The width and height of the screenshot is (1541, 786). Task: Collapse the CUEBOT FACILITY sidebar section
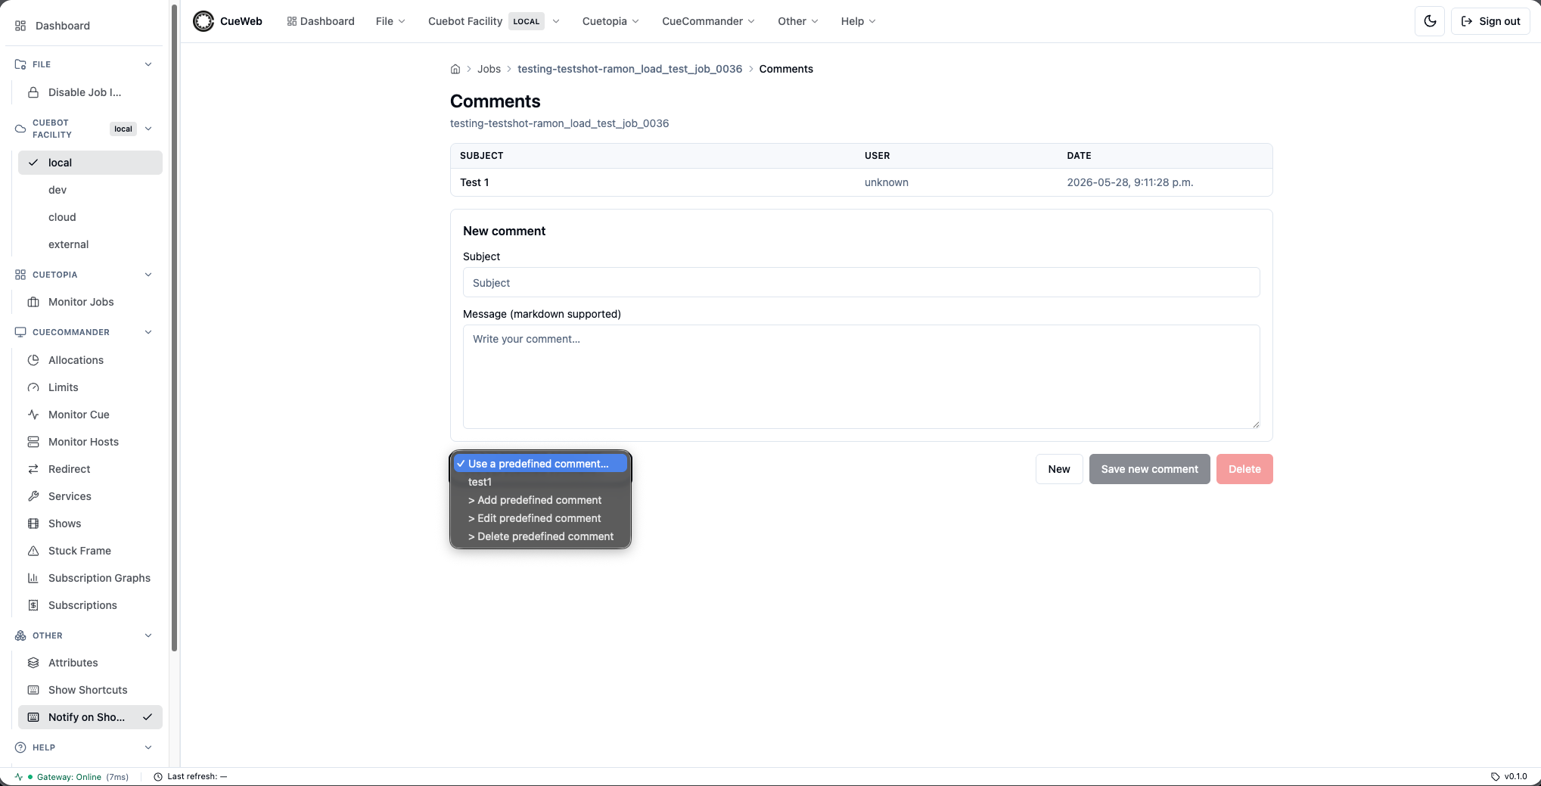pyautogui.click(x=148, y=129)
